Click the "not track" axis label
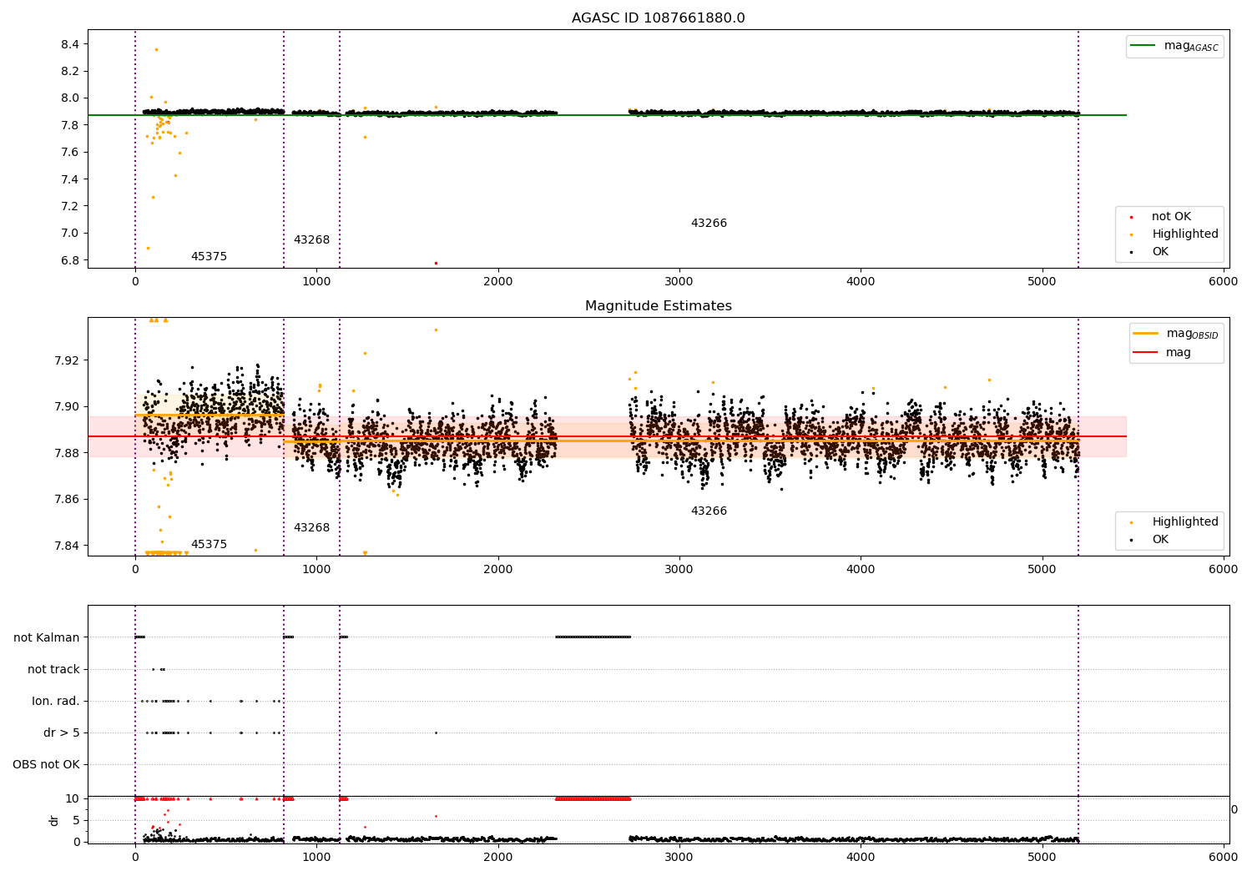 (53, 670)
